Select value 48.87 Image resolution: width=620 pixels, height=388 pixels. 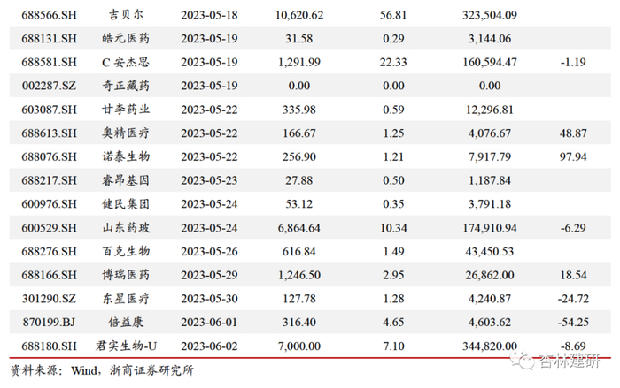(573, 133)
